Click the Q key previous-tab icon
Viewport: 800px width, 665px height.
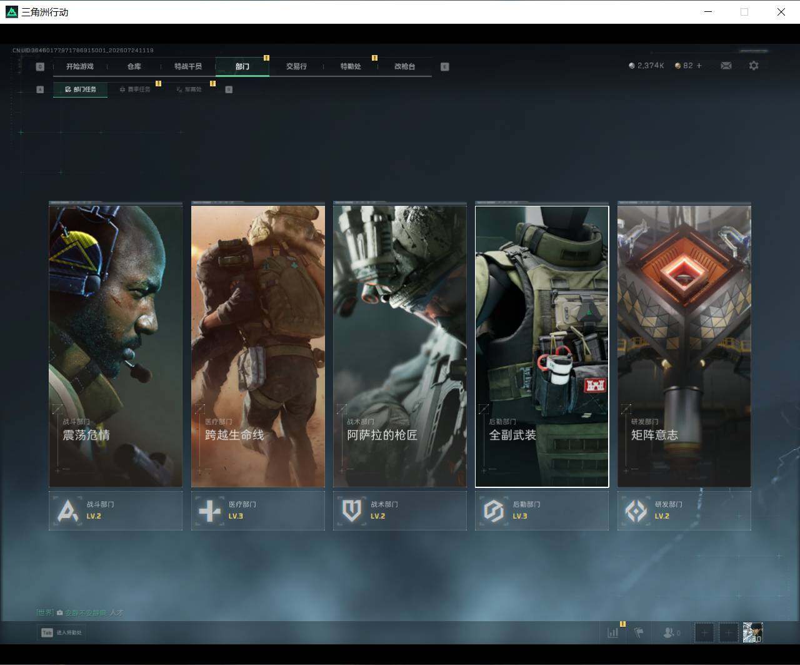click(x=41, y=67)
